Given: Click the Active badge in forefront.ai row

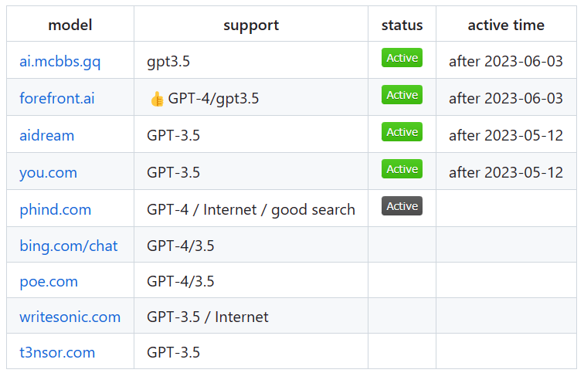Looking at the screenshot, I should pos(402,95).
